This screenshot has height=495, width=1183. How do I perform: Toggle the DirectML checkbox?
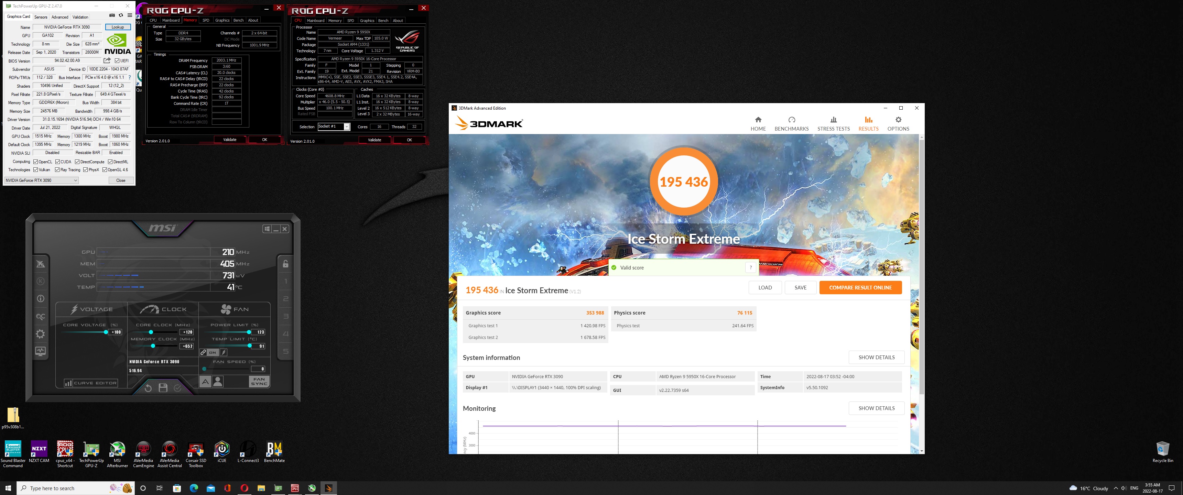pos(110,162)
